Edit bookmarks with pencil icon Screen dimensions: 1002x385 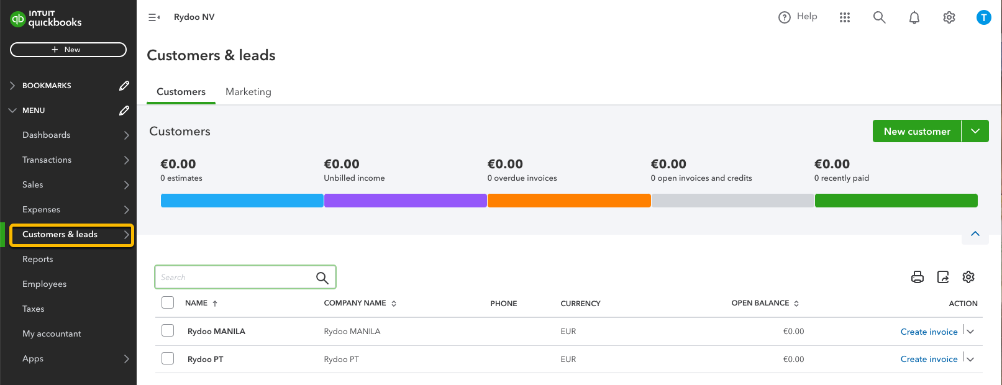(x=124, y=86)
